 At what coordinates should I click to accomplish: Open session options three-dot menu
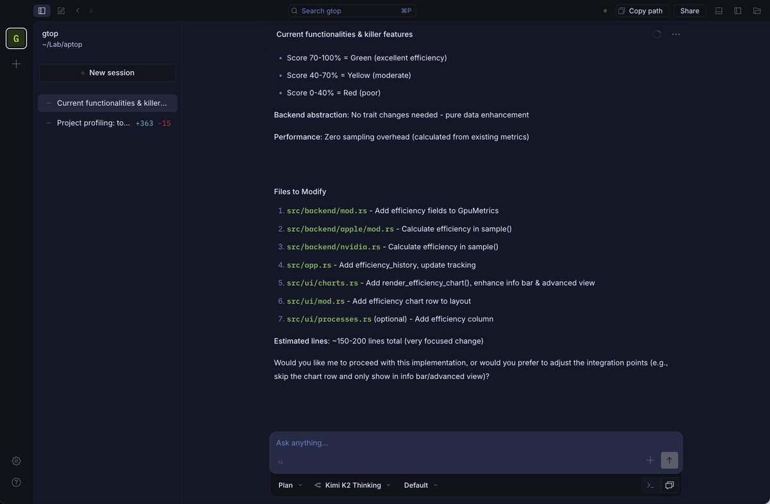click(676, 34)
